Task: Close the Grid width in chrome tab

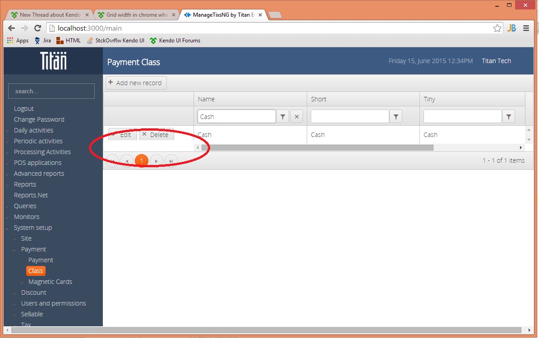Action: click(174, 15)
